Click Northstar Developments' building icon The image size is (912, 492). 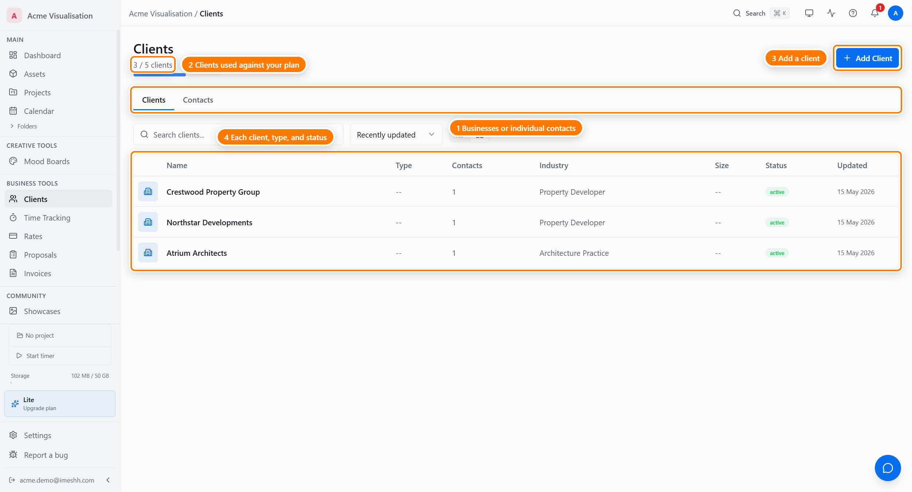[148, 222]
